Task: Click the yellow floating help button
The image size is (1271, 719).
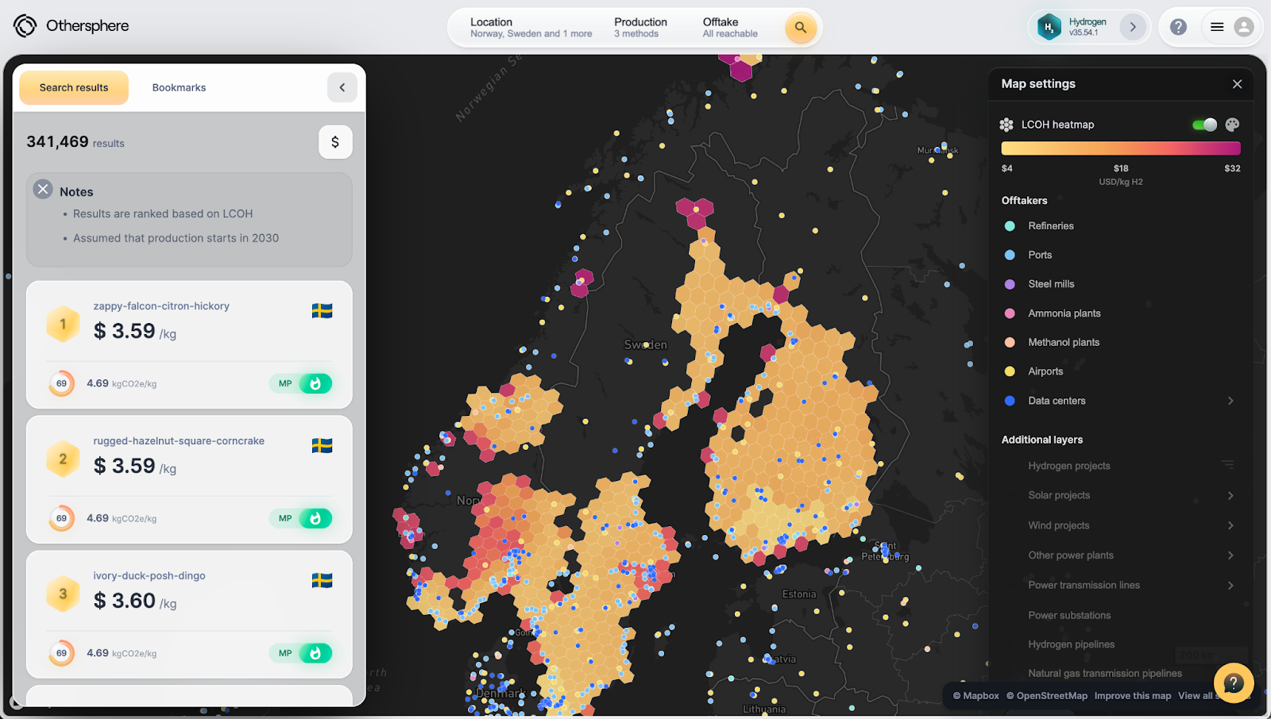Action: 1234,682
